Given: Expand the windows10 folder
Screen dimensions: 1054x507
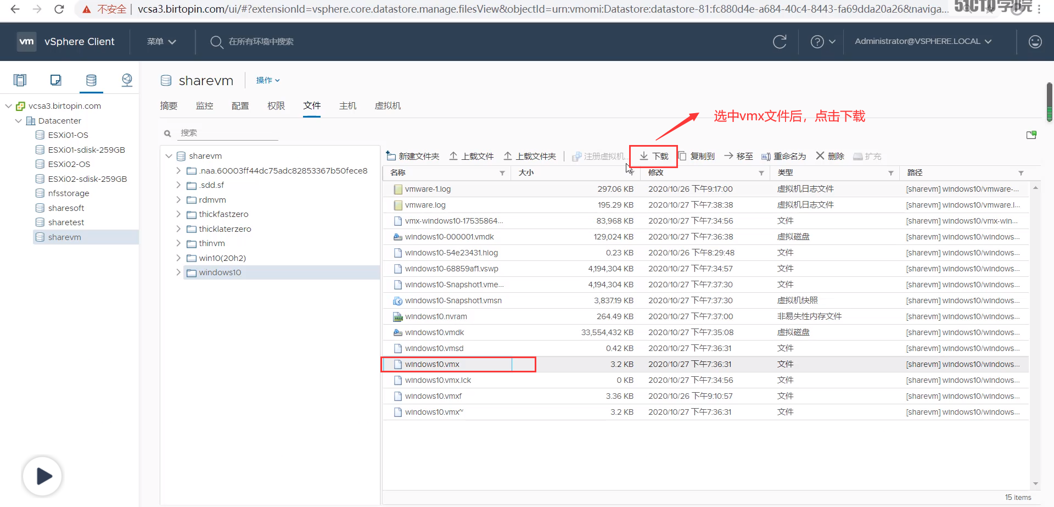Looking at the screenshot, I should pyautogui.click(x=178, y=272).
